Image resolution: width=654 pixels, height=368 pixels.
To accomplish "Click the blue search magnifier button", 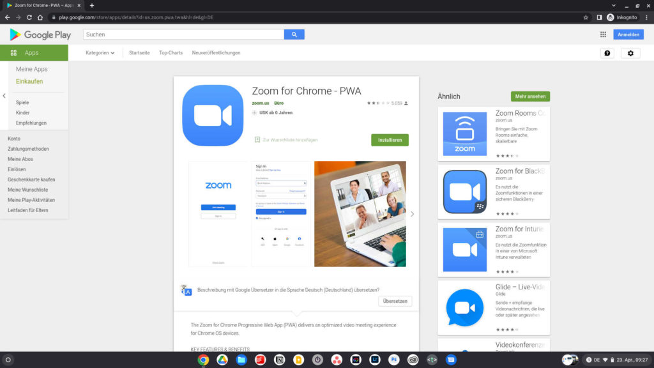I will coord(294,34).
